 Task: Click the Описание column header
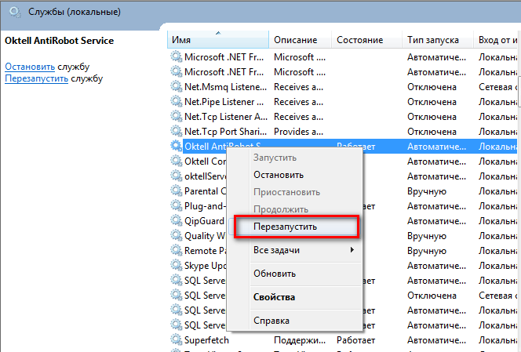click(x=296, y=40)
